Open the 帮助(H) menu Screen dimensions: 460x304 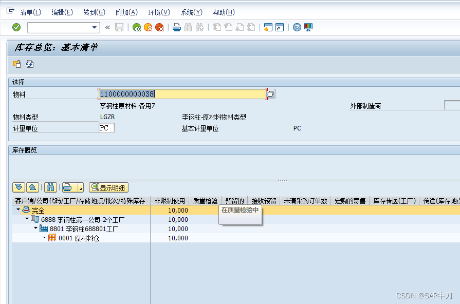224,12
